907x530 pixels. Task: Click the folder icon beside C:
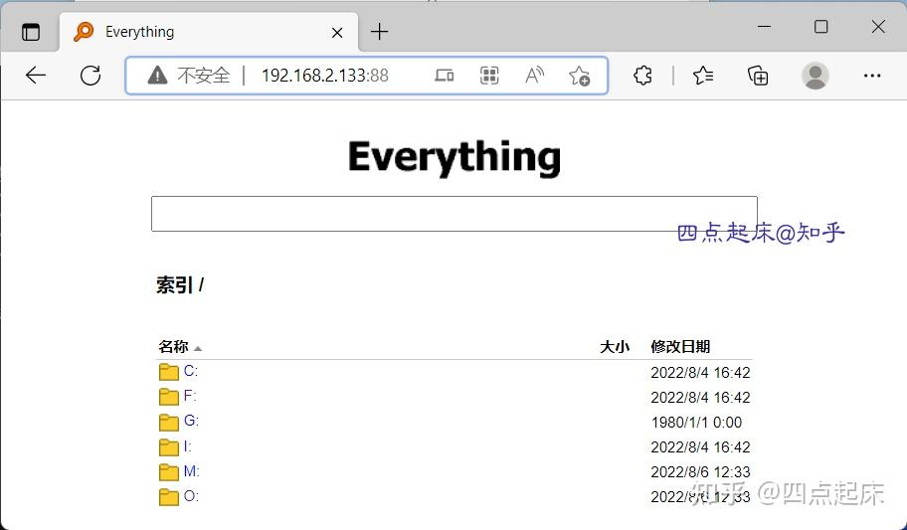168,372
